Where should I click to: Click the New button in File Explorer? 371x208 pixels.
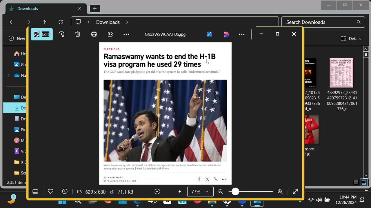pos(17,38)
